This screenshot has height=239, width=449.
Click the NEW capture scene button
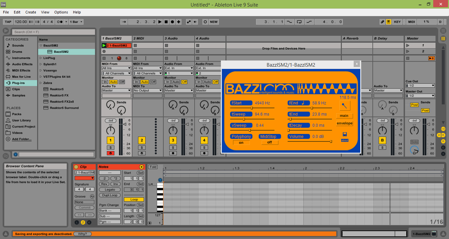tap(214, 22)
